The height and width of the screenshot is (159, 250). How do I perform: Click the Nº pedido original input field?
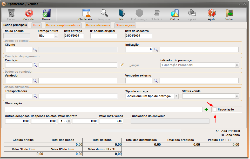[x=103, y=36]
